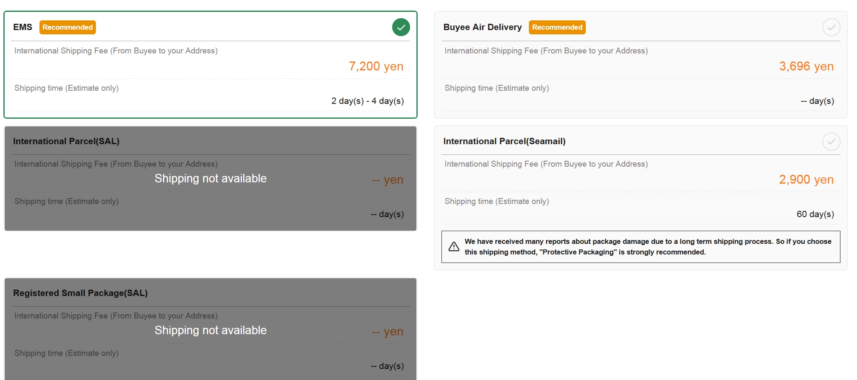857x380 pixels.
Task: Click Seamail Shipping time (Estimate only) label
Action: pos(497,201)
